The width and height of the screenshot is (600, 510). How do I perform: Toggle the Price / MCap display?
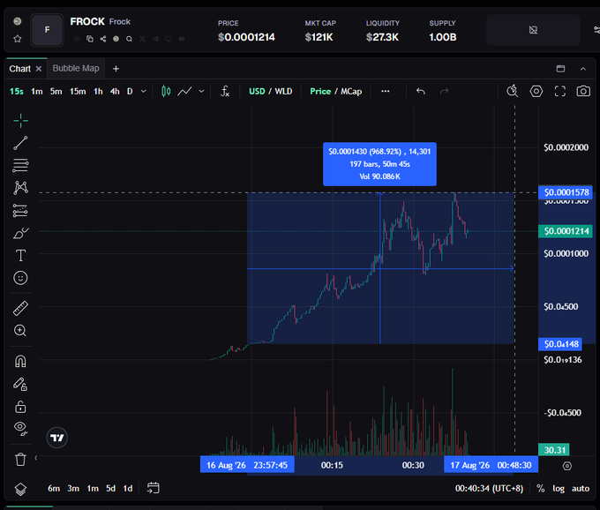click(x=335, y=91)
